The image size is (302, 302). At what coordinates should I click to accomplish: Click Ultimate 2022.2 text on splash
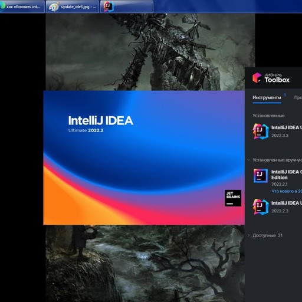pyautogui.click(x=86, y=130)
